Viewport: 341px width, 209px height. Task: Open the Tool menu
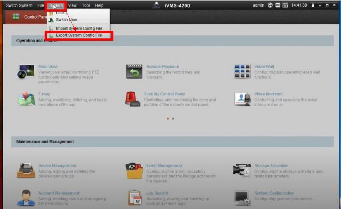click(x=86, y=5)
